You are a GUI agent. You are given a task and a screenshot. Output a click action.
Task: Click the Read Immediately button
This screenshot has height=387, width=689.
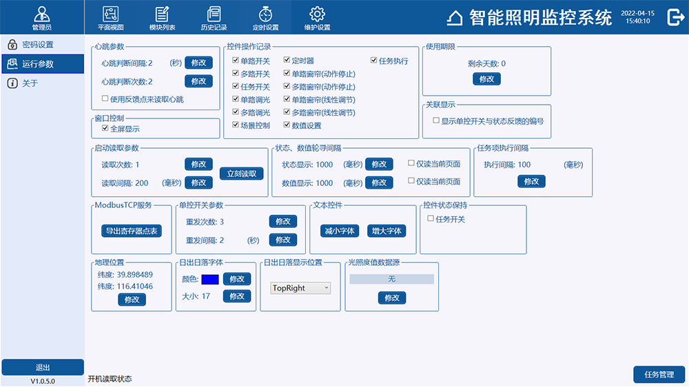pos(241,174)
